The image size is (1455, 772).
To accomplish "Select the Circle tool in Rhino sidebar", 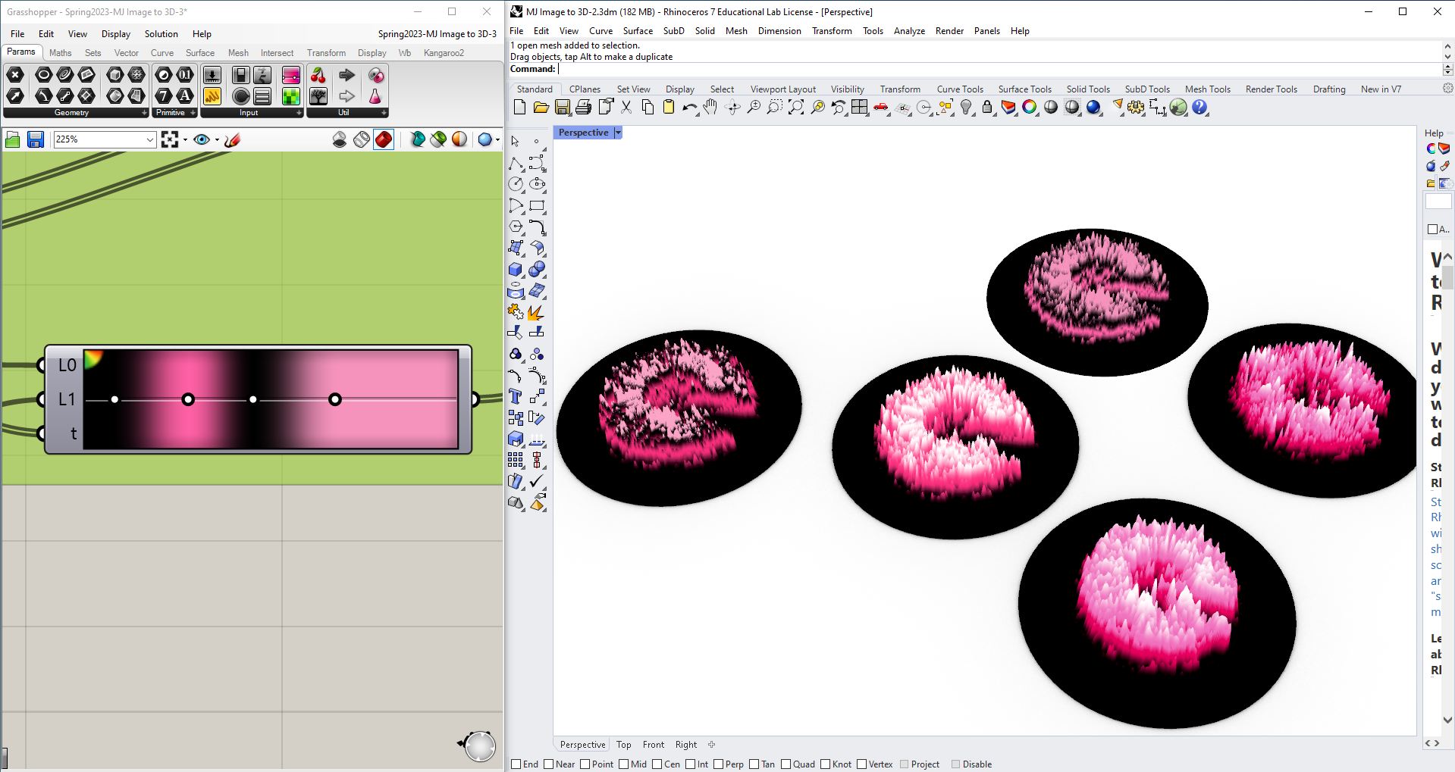I will (x=516, y=184).
